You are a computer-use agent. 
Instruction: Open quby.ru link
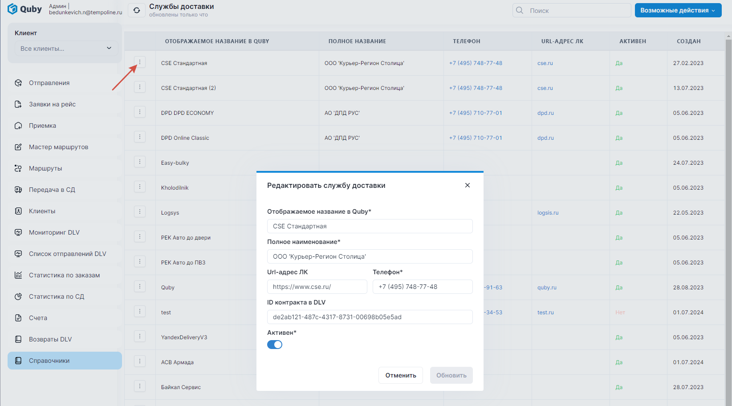click(547, 288)
